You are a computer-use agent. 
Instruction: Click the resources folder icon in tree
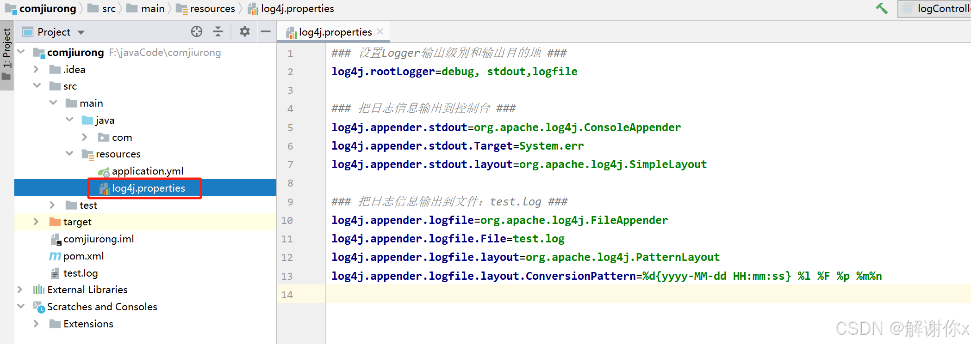point(88,154)
